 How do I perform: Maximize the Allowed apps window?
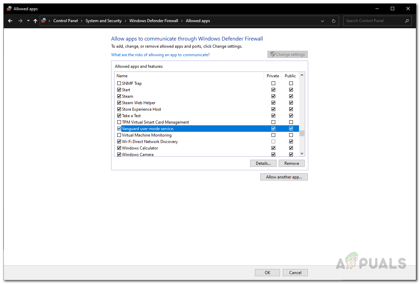[392, 9]
